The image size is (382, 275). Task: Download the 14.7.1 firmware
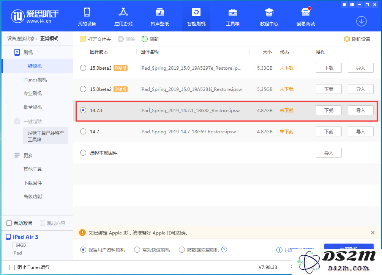click(328, 110)
